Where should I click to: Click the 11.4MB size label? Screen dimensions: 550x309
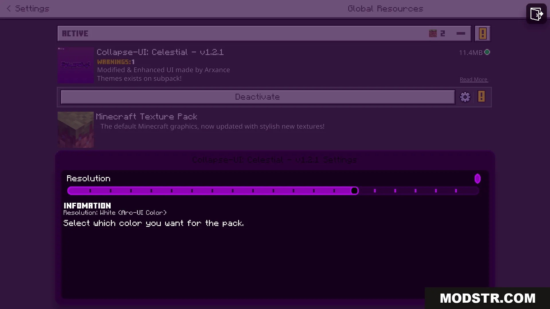(x=471, y=53)
